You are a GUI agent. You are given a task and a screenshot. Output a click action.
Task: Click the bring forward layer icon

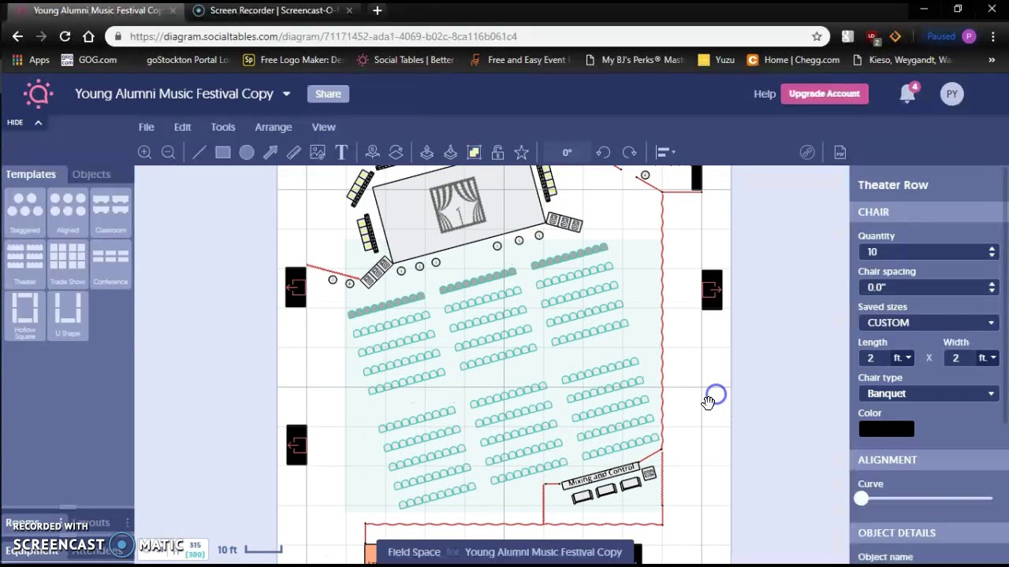[426, 152]
